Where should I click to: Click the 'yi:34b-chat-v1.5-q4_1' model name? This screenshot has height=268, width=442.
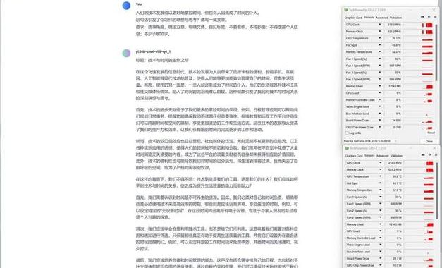pyautogui.click(x=153, y=51)
